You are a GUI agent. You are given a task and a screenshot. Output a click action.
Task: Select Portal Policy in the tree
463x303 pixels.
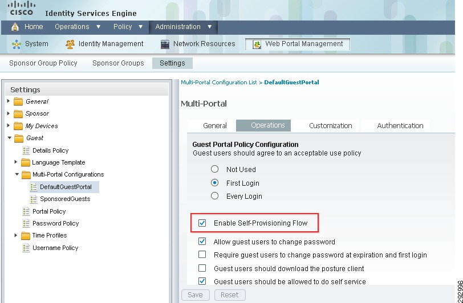49,211
